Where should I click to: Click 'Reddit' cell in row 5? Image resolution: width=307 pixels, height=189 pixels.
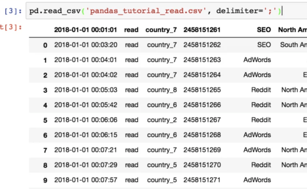[x=261, y=120]
